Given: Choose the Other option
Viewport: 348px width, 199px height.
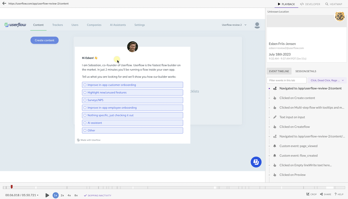Looking at the screenshot, I should 133,130.
